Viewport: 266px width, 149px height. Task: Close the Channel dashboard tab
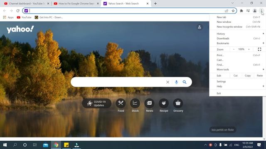48,4
